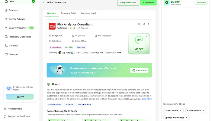Viewport: 212px width, 121px height.
Task: Click the Customize button on banner
Action: (139, 70)
